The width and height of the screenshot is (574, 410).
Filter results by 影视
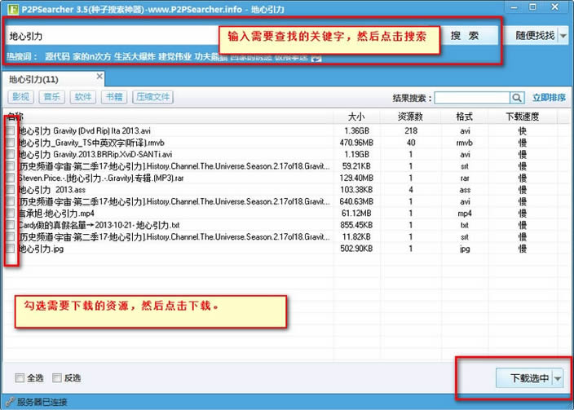(21, 97)
